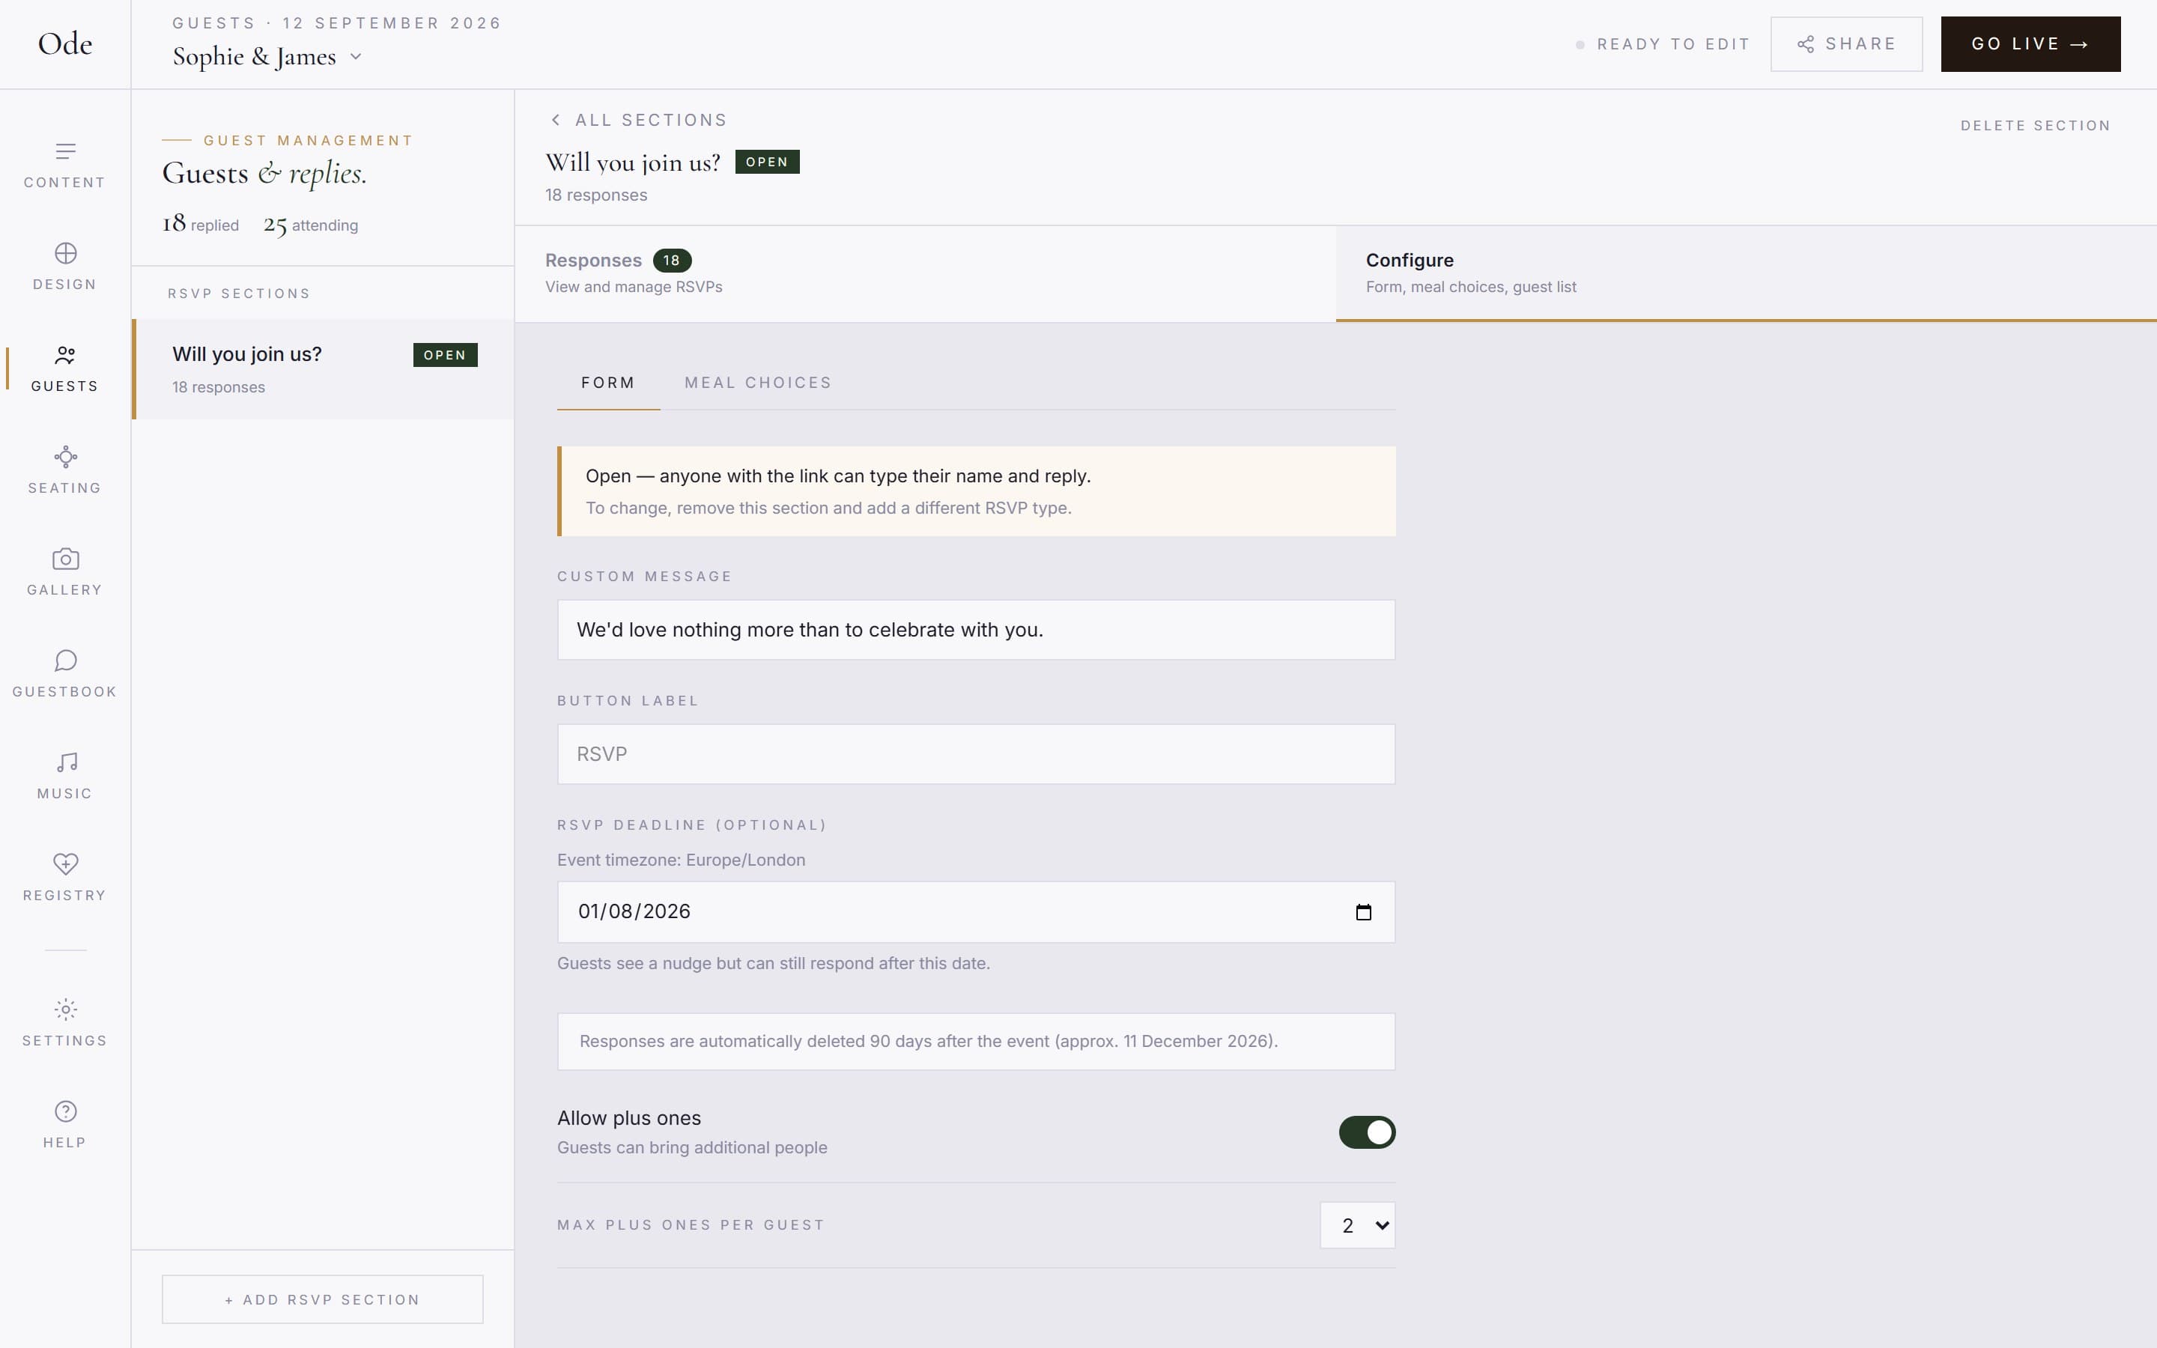Switch to the Meal Choices sub-tab
The width and height of the screenshot is (2157, 1348).
pyautogui.click(x=758, y=383)
